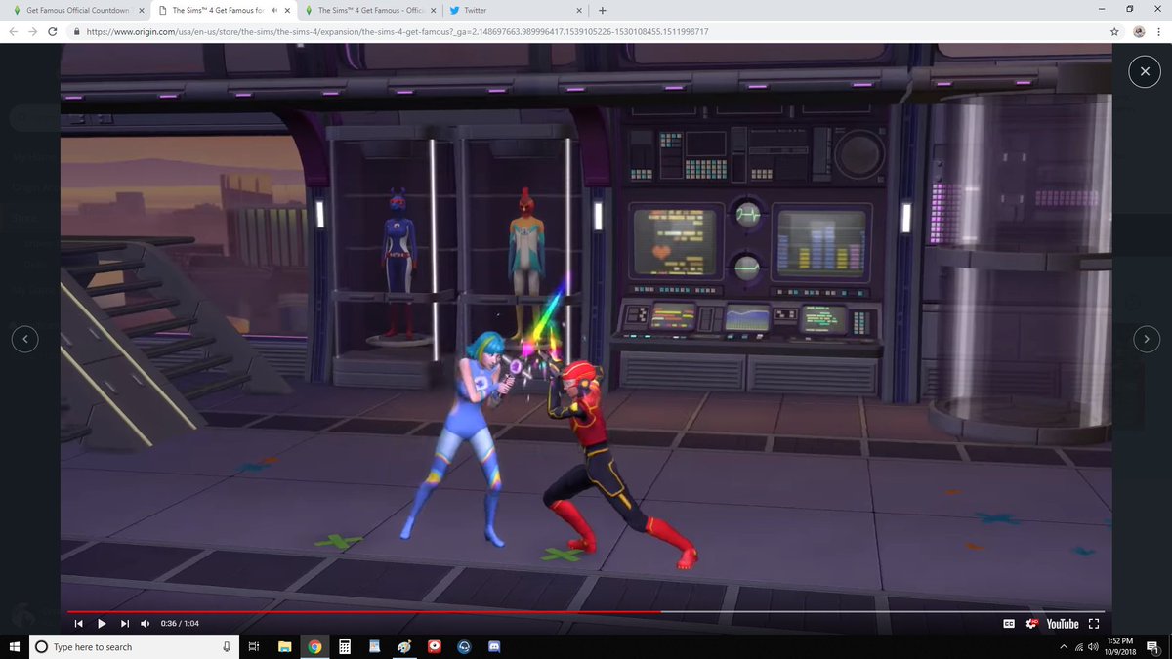Activate Cortana microphone in search box
This screenshot has width=1172, height=659.
[x=227, y=646]
